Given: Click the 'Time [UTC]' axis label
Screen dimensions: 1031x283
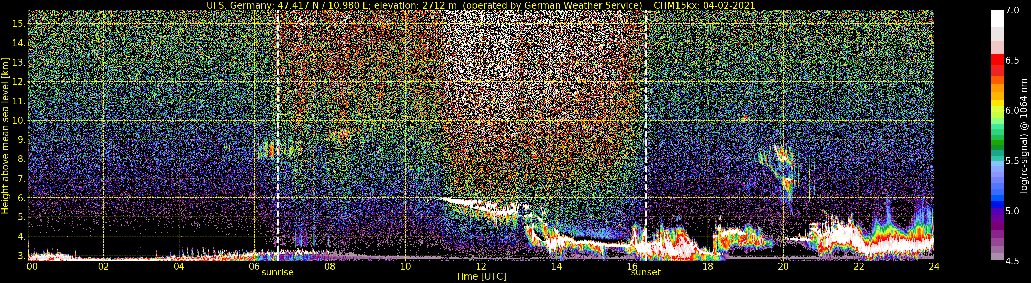Looking at the screenshot, I should coord(481,276).
